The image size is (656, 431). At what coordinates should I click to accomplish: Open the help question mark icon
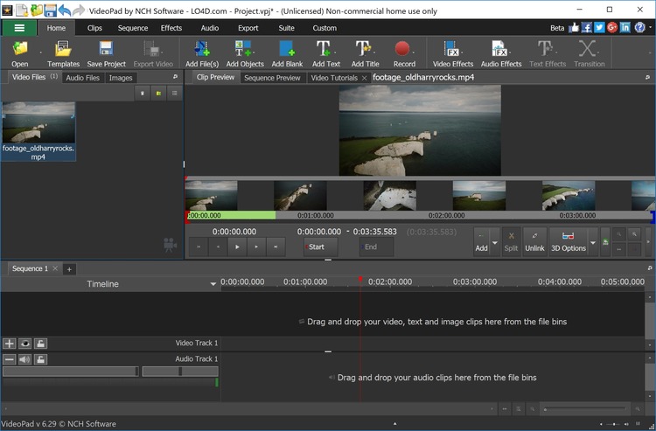639,28
